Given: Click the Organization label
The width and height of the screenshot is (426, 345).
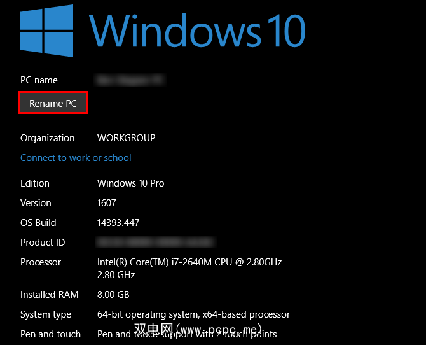Looking at the screenshot, I should (48, 138).
